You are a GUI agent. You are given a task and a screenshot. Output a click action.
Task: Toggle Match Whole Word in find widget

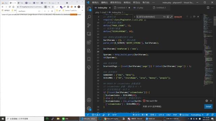pos(168,17)
